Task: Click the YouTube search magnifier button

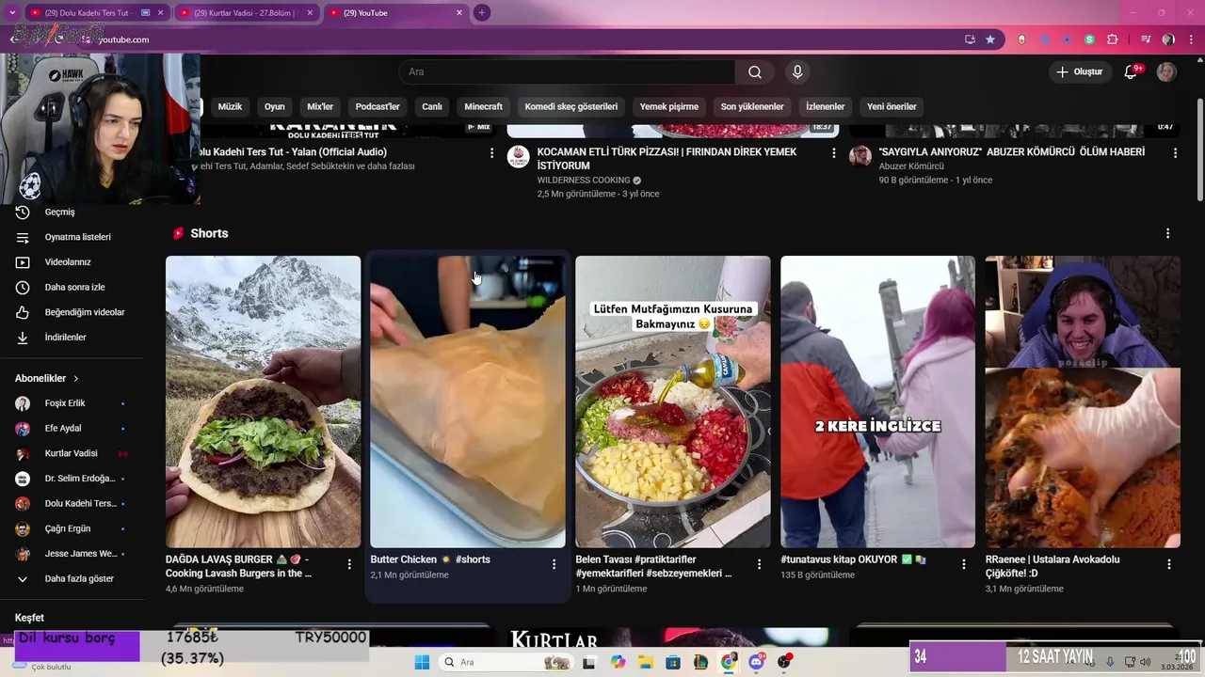Action: pyautogui.click(x=755, y=72)
